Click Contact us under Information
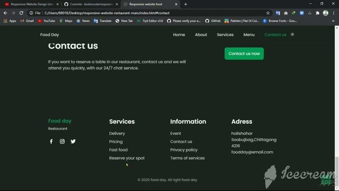This screenshot has width=339, height=191. [x=181, y=142]
